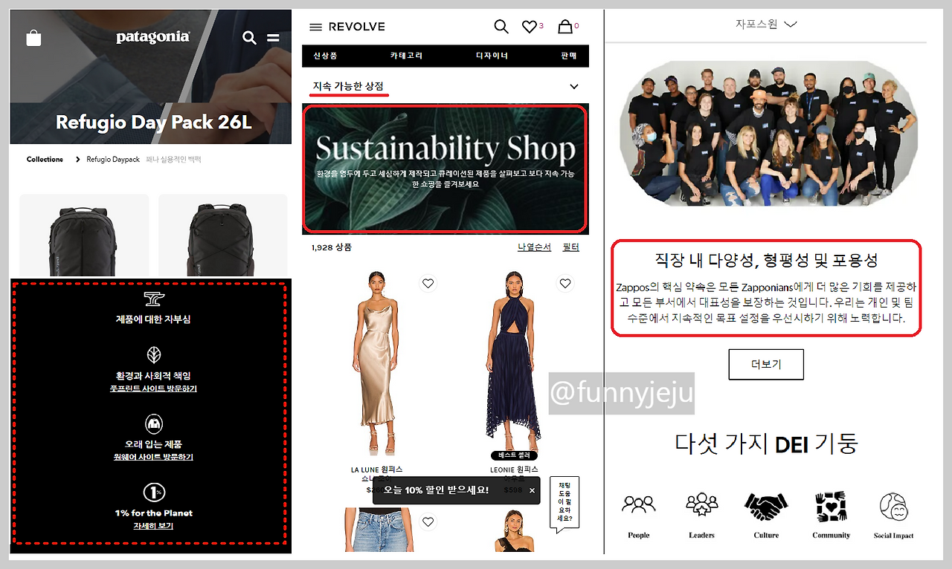Open the chat help bubble 채팅 도움이 필요하세요
This screenshot has height=569, width=952.
pyautogui.click(x=565, y=504)
